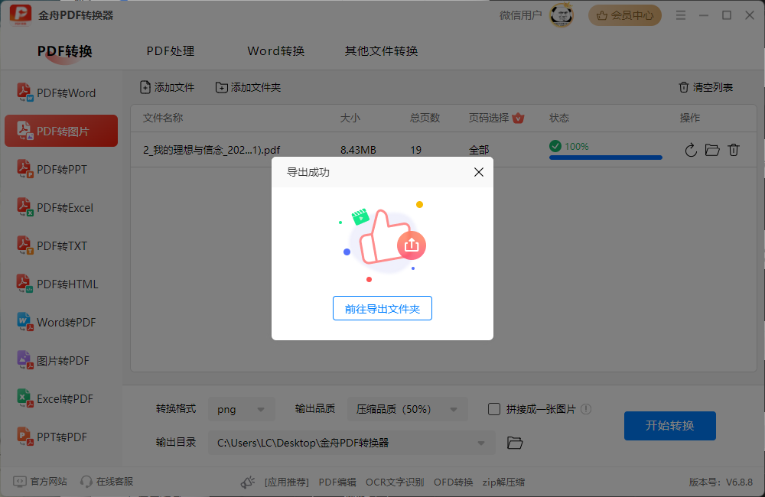Image resolution: width=765 pixels, height=497 pixels.
Task: Select the PDF转Word sidebar icon
Action: pyautogui.click(x=24, y=93)
